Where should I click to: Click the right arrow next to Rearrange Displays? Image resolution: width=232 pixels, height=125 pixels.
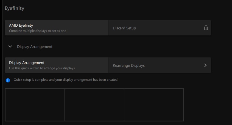(205, 65)
